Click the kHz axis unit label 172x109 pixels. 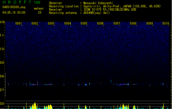[x=2, y=22]
